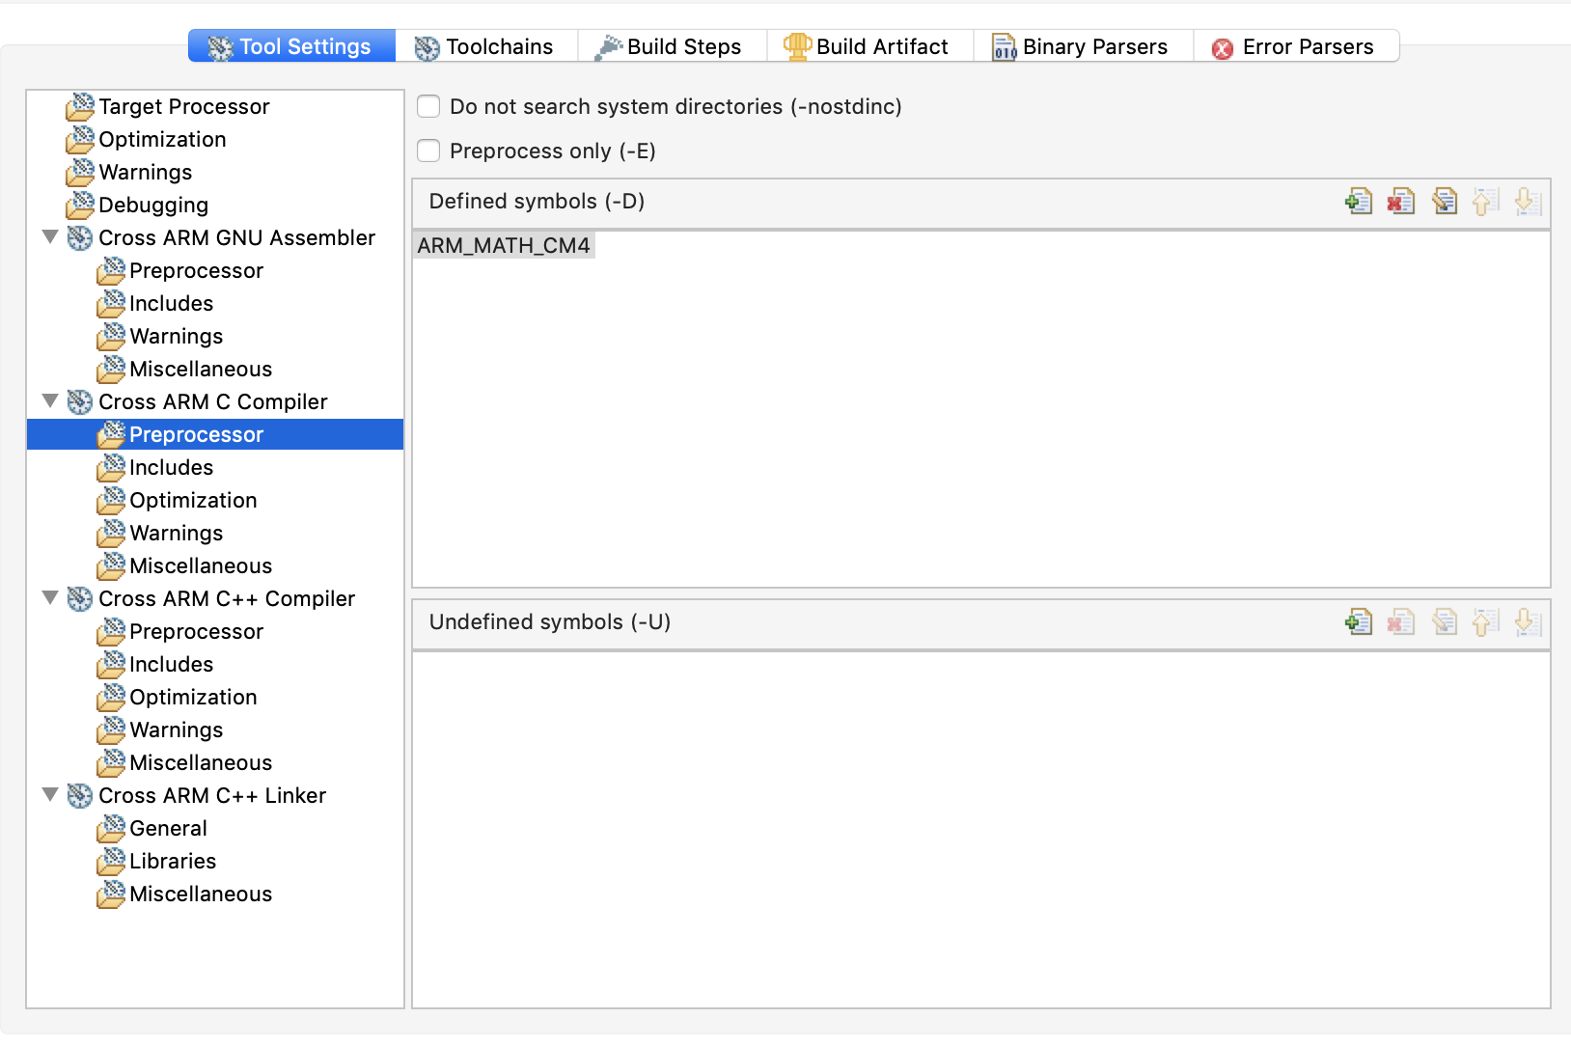Open the Error Parsers tab
Screen dimensions: 1571x1046
point(1294,46)
